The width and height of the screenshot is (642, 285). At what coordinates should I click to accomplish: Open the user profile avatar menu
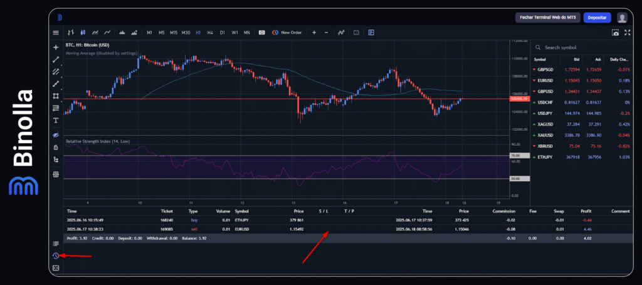tap(622, 17)
